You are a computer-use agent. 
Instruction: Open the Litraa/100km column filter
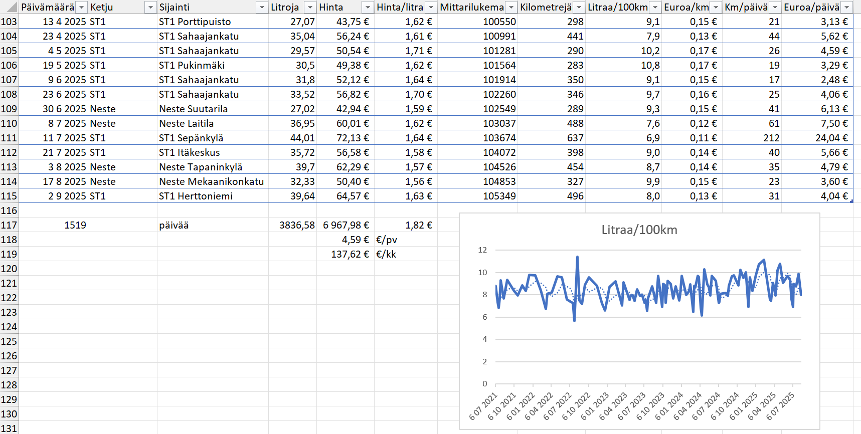(655, 8)
